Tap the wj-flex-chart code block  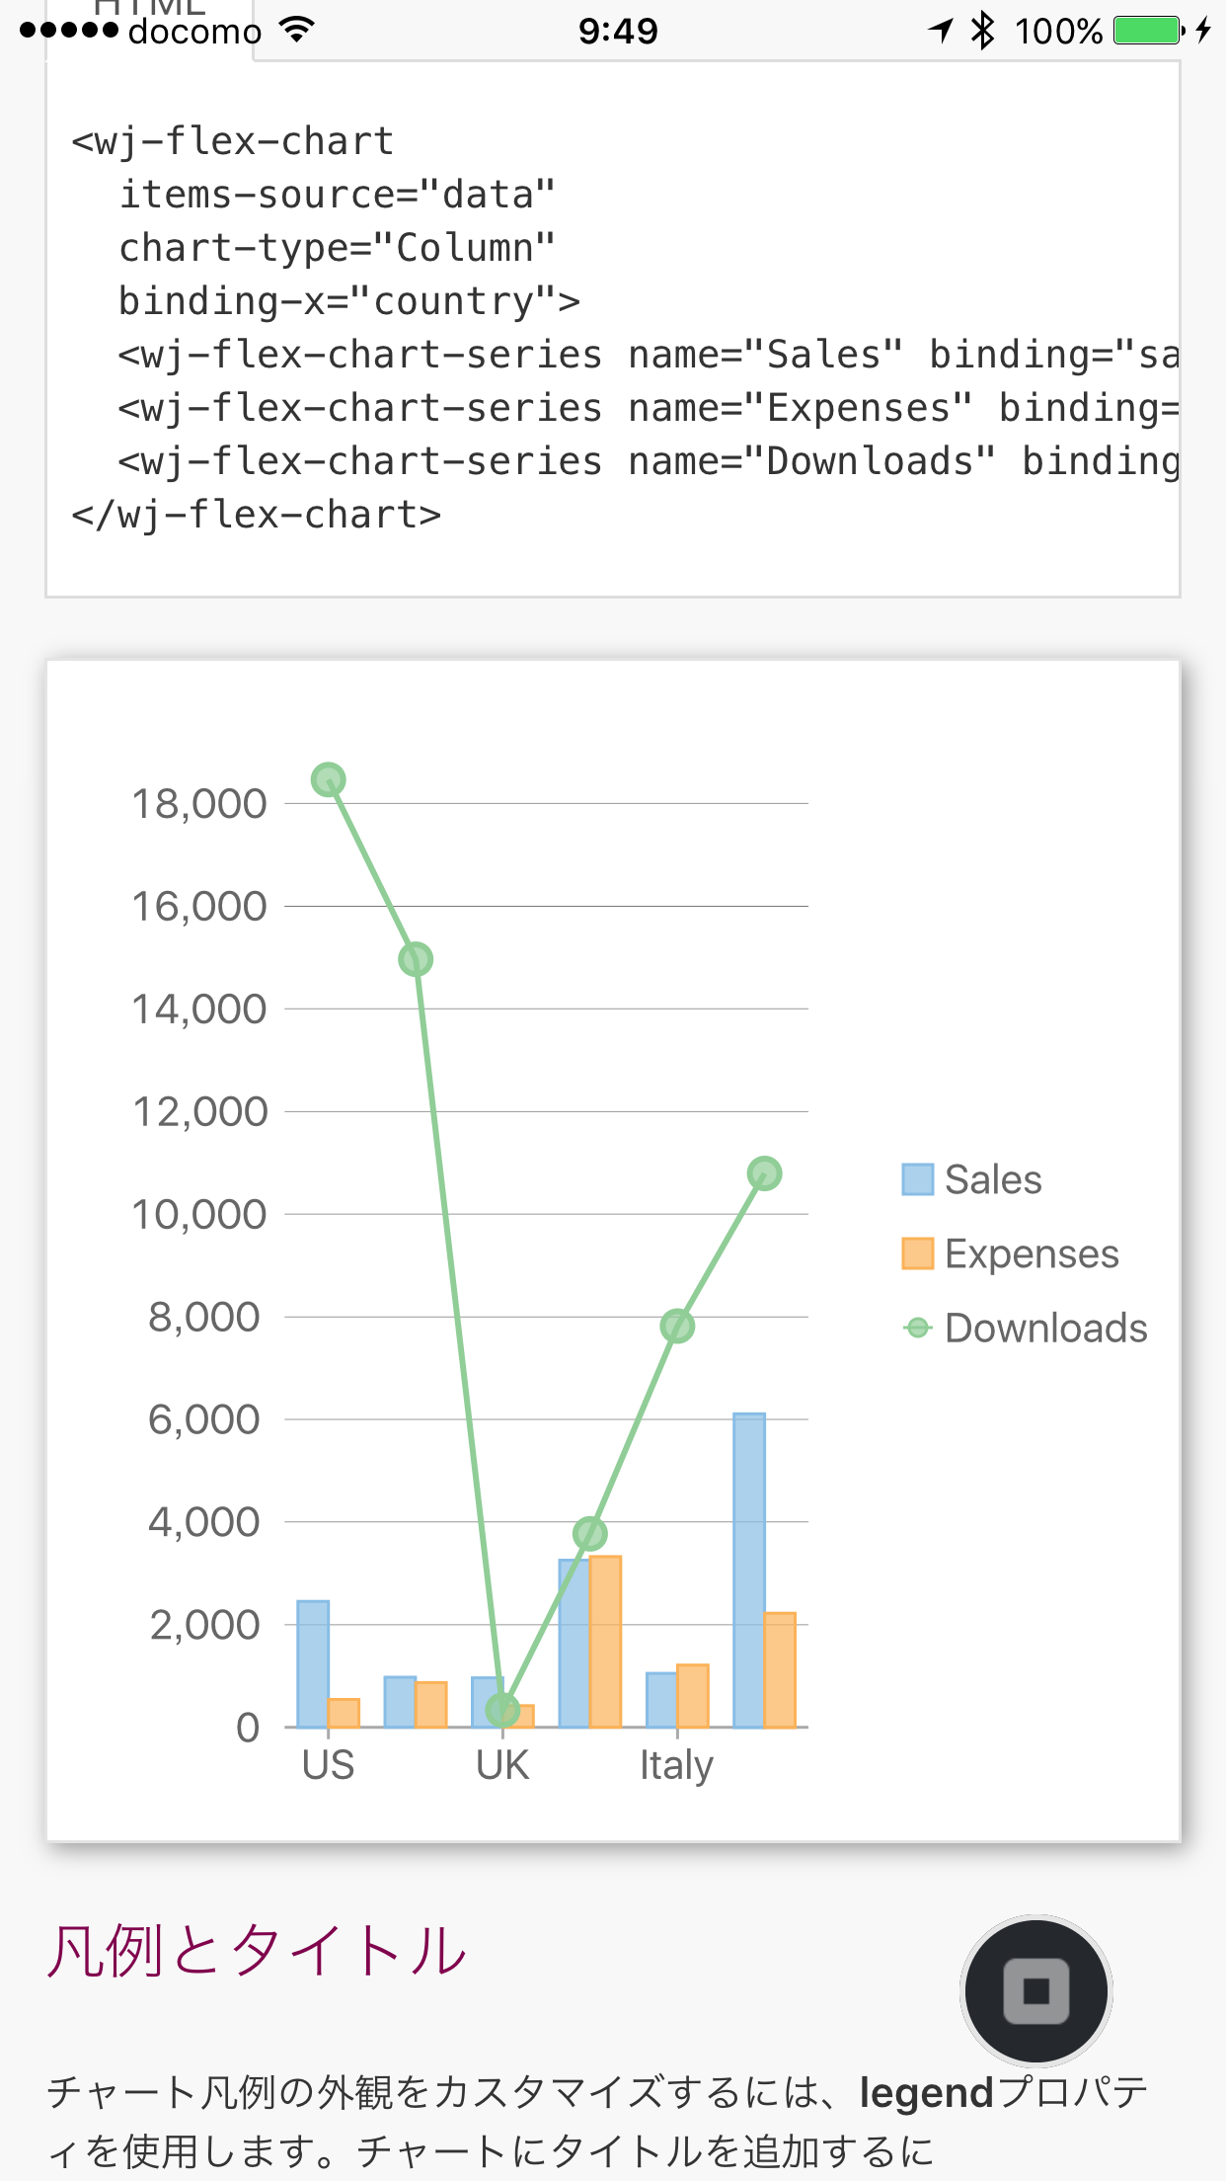[x=612, y=328]
